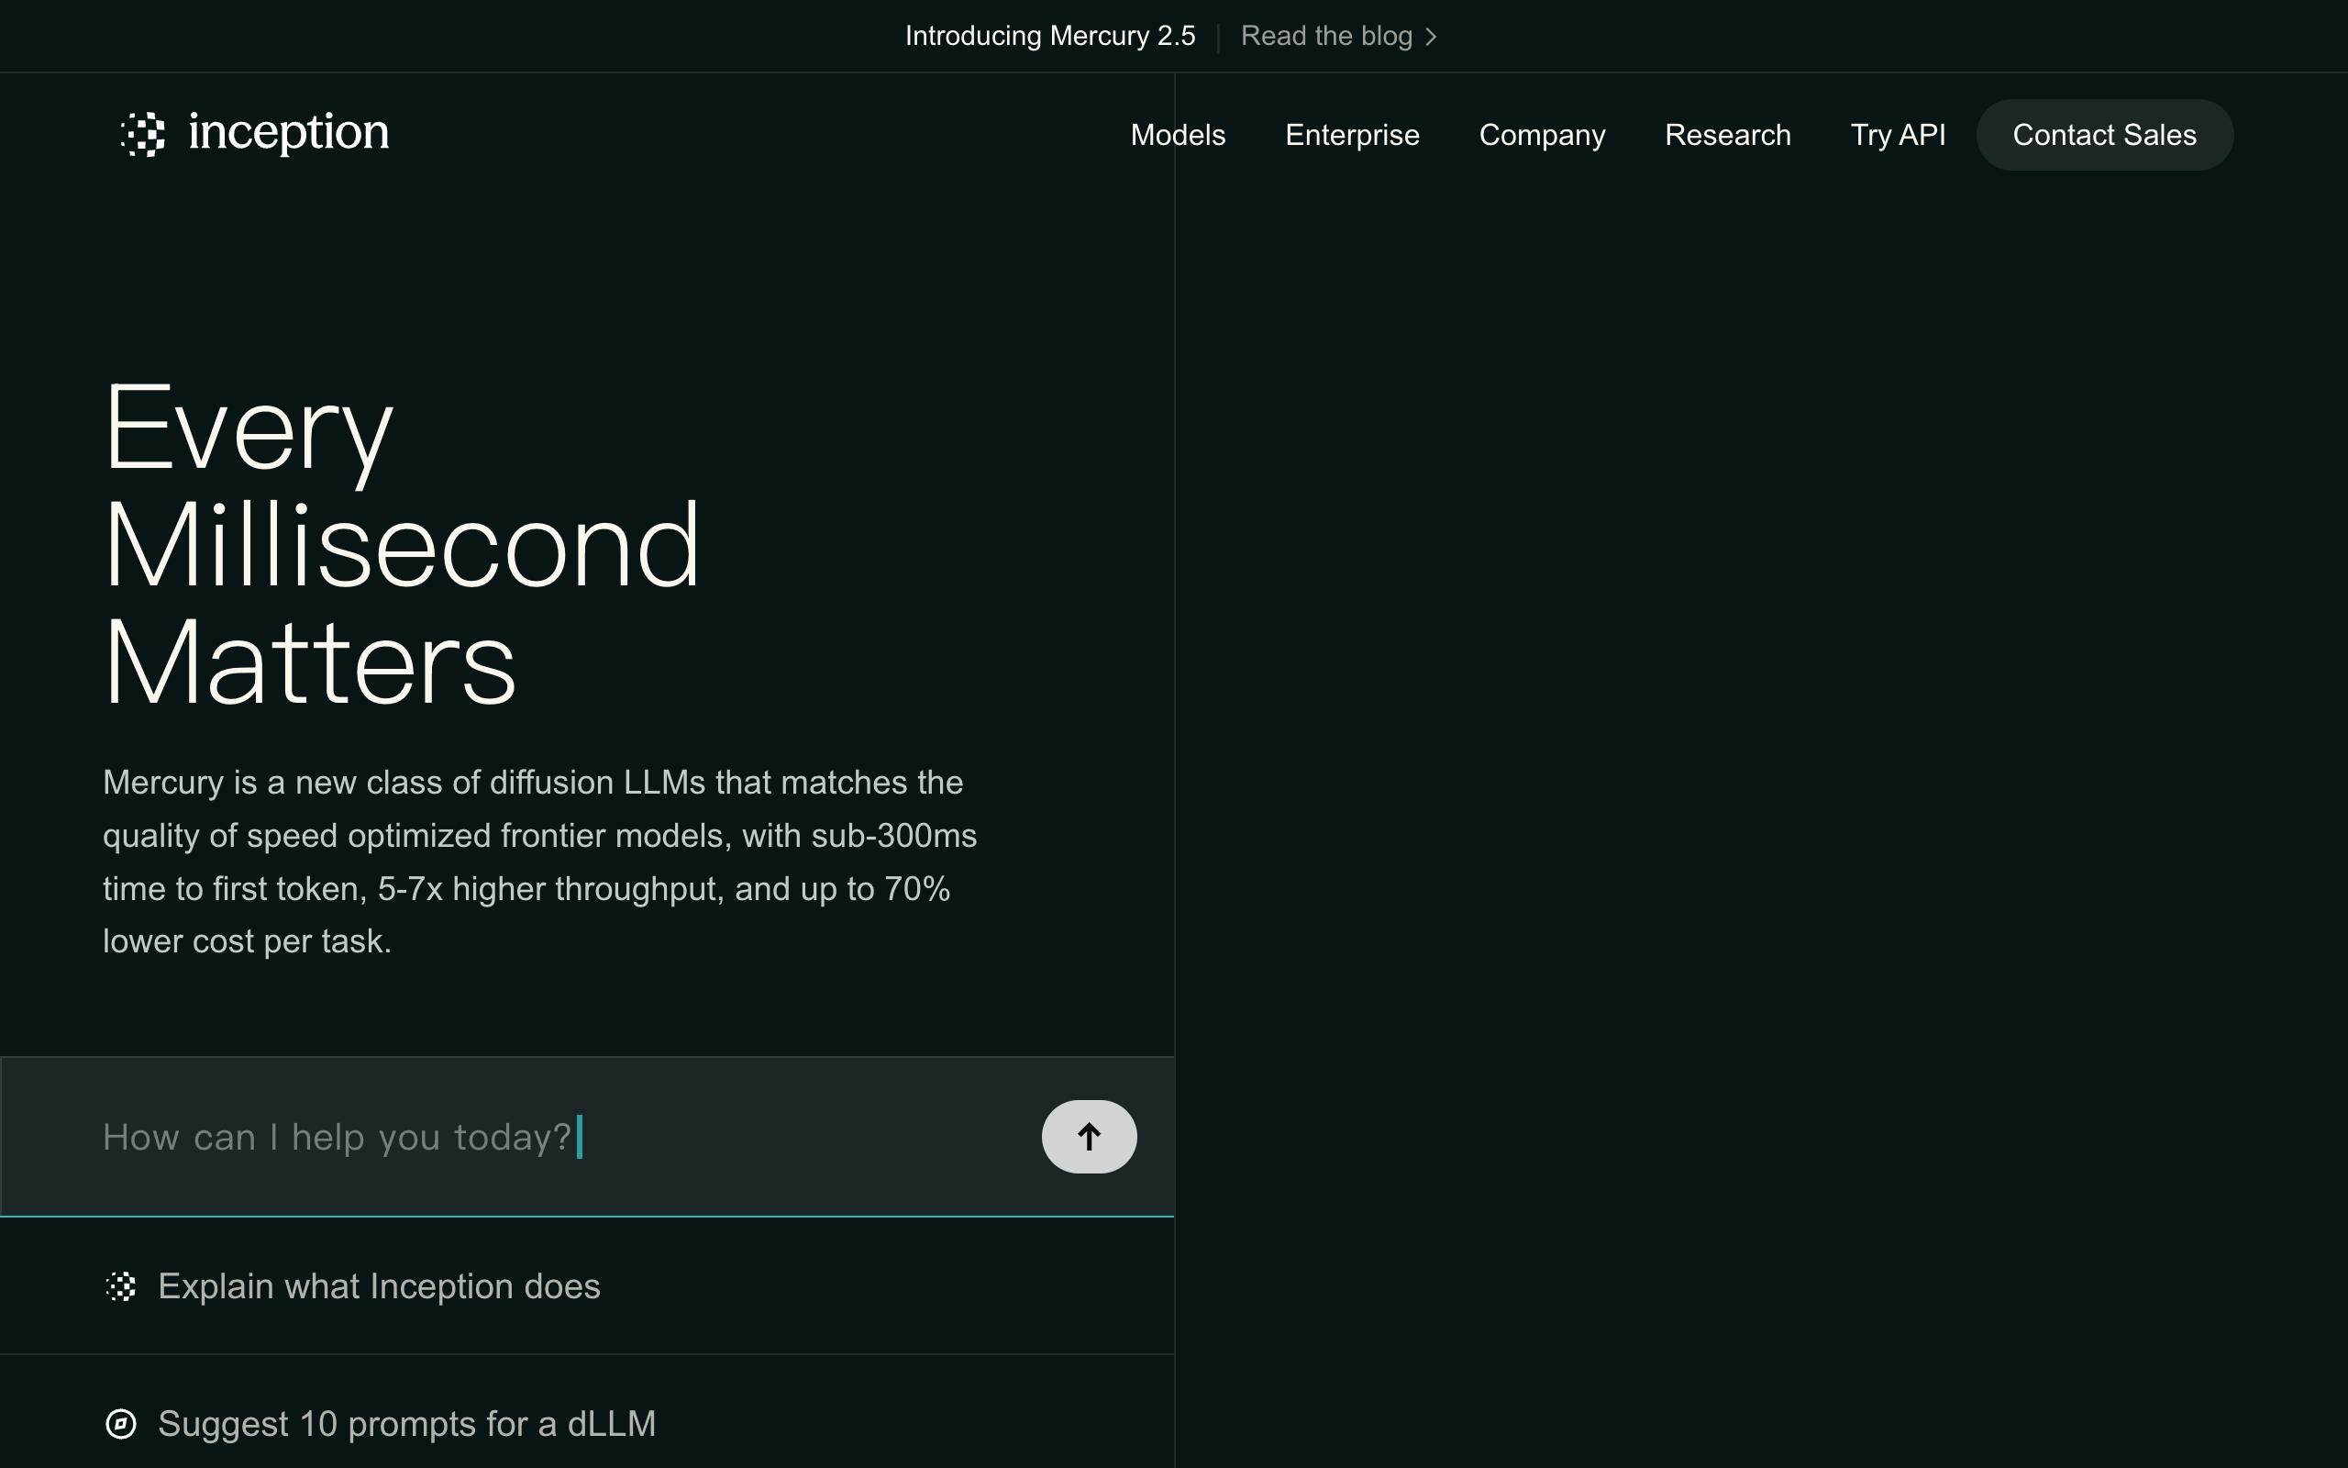Click the inception wordmark in header

pyautogui.click(x=288, y=132)
